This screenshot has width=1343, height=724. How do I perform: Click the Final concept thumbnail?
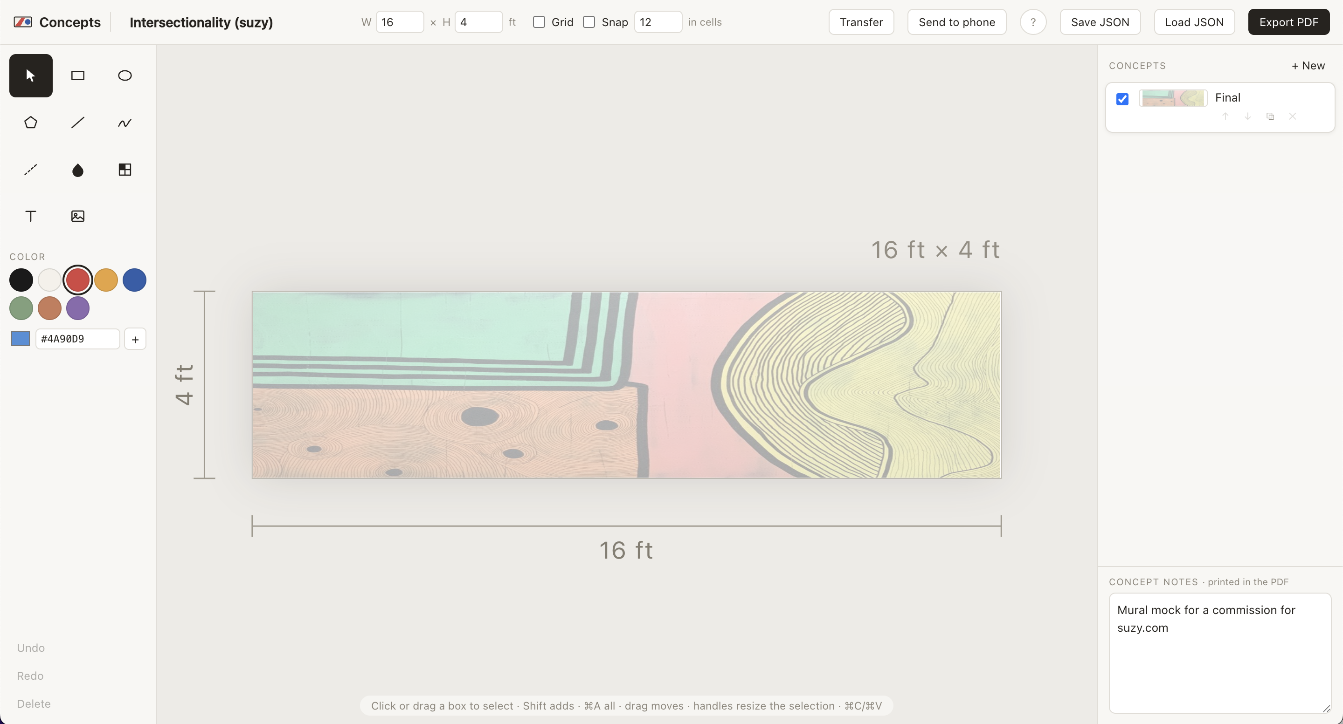point(1173,98)
